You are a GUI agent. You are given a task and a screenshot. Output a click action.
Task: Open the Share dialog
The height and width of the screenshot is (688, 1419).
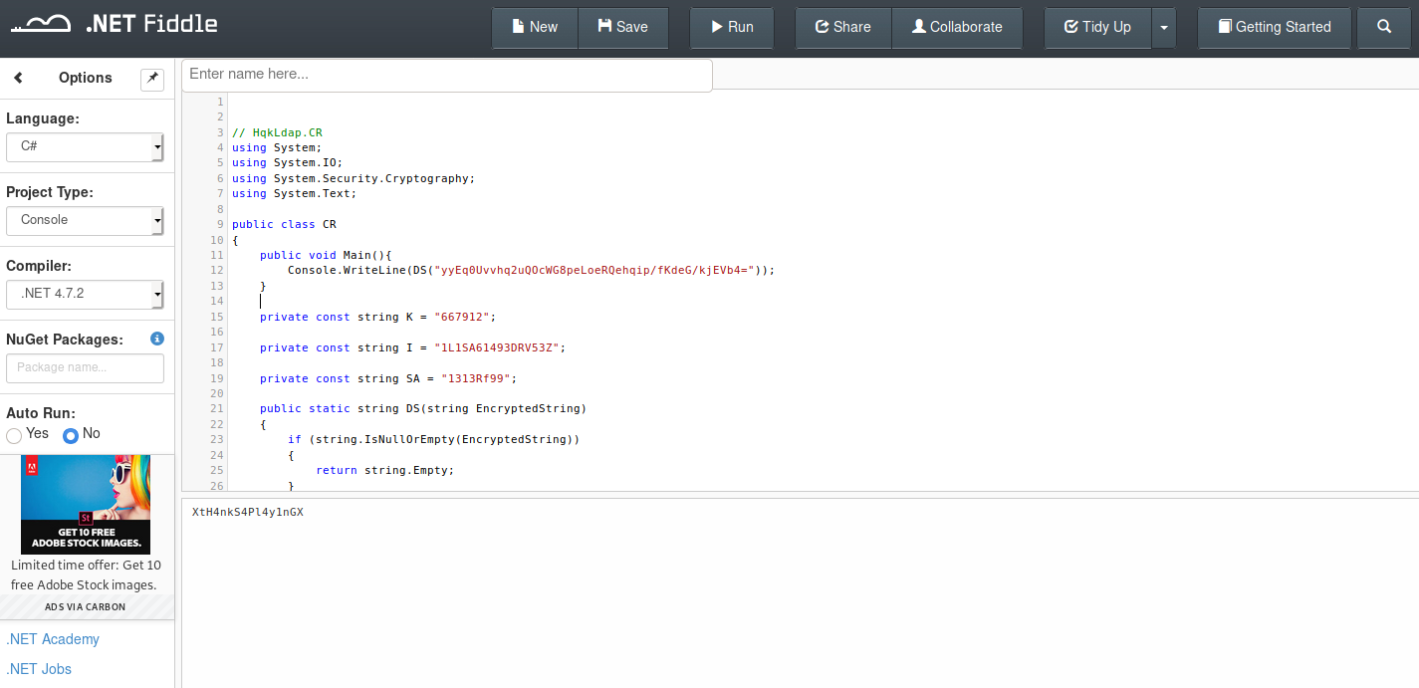(843, 28)
